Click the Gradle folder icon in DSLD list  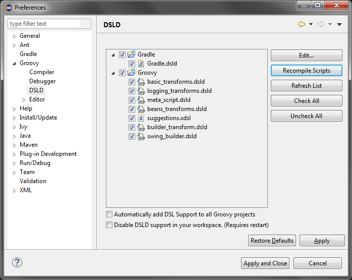click(131, 54)
